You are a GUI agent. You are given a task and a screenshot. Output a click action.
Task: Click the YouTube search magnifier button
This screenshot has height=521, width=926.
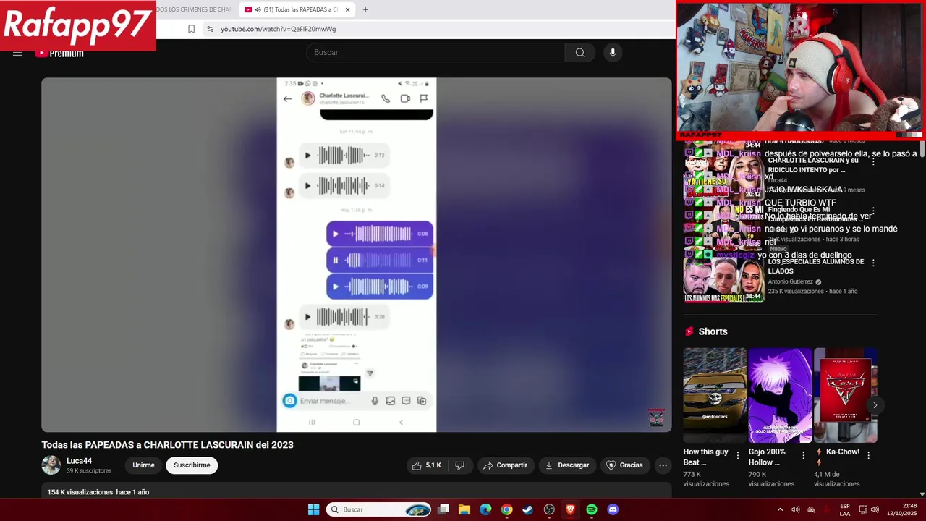pos(579,52)
